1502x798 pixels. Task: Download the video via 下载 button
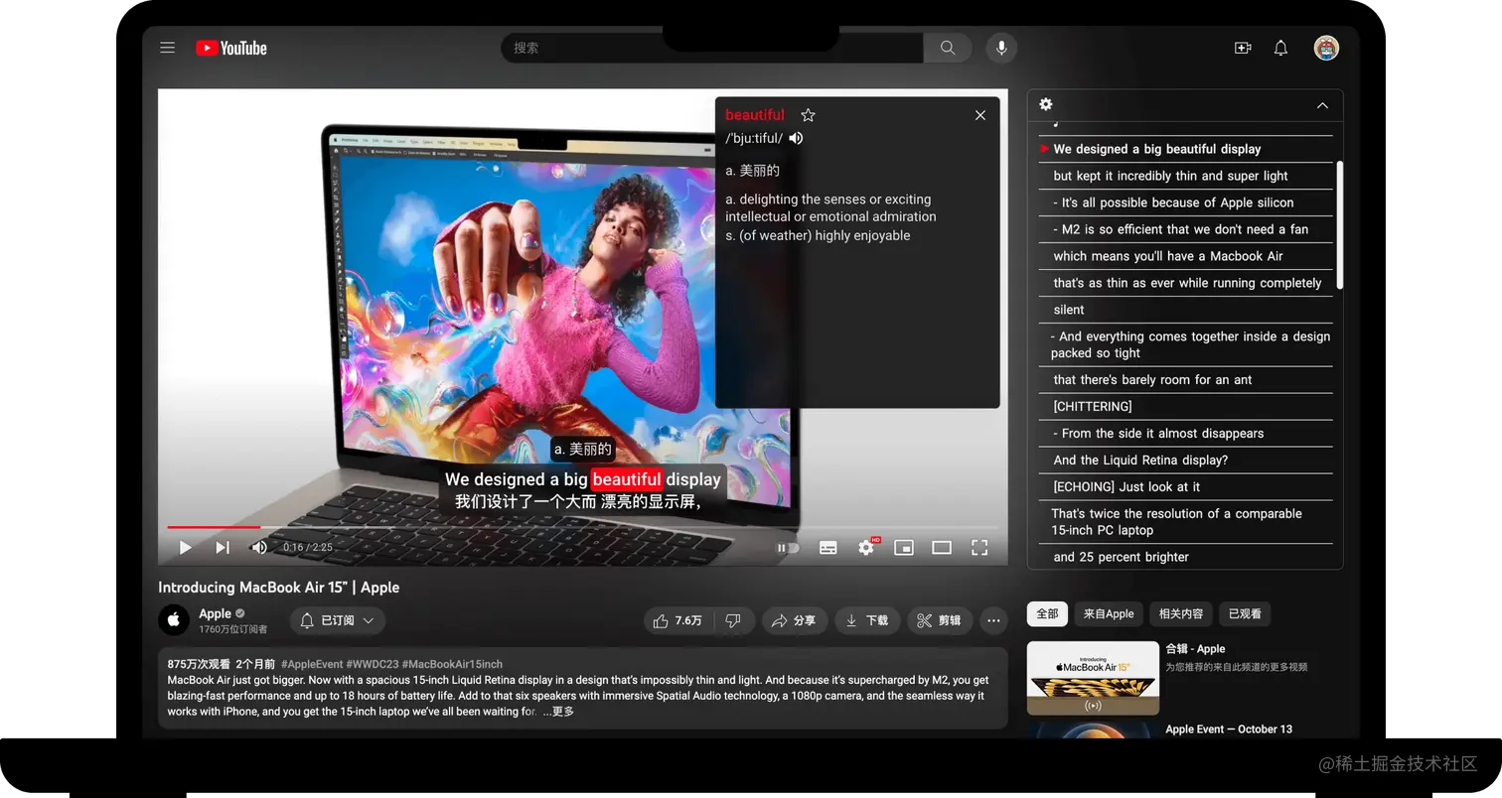(867, 620)
